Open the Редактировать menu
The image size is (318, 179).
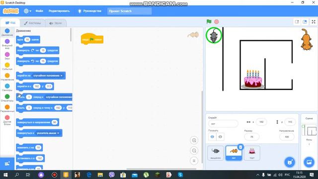pos(59,11)
